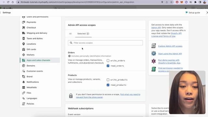Click the Apps and sales channels icon

(x=24, y=60)
